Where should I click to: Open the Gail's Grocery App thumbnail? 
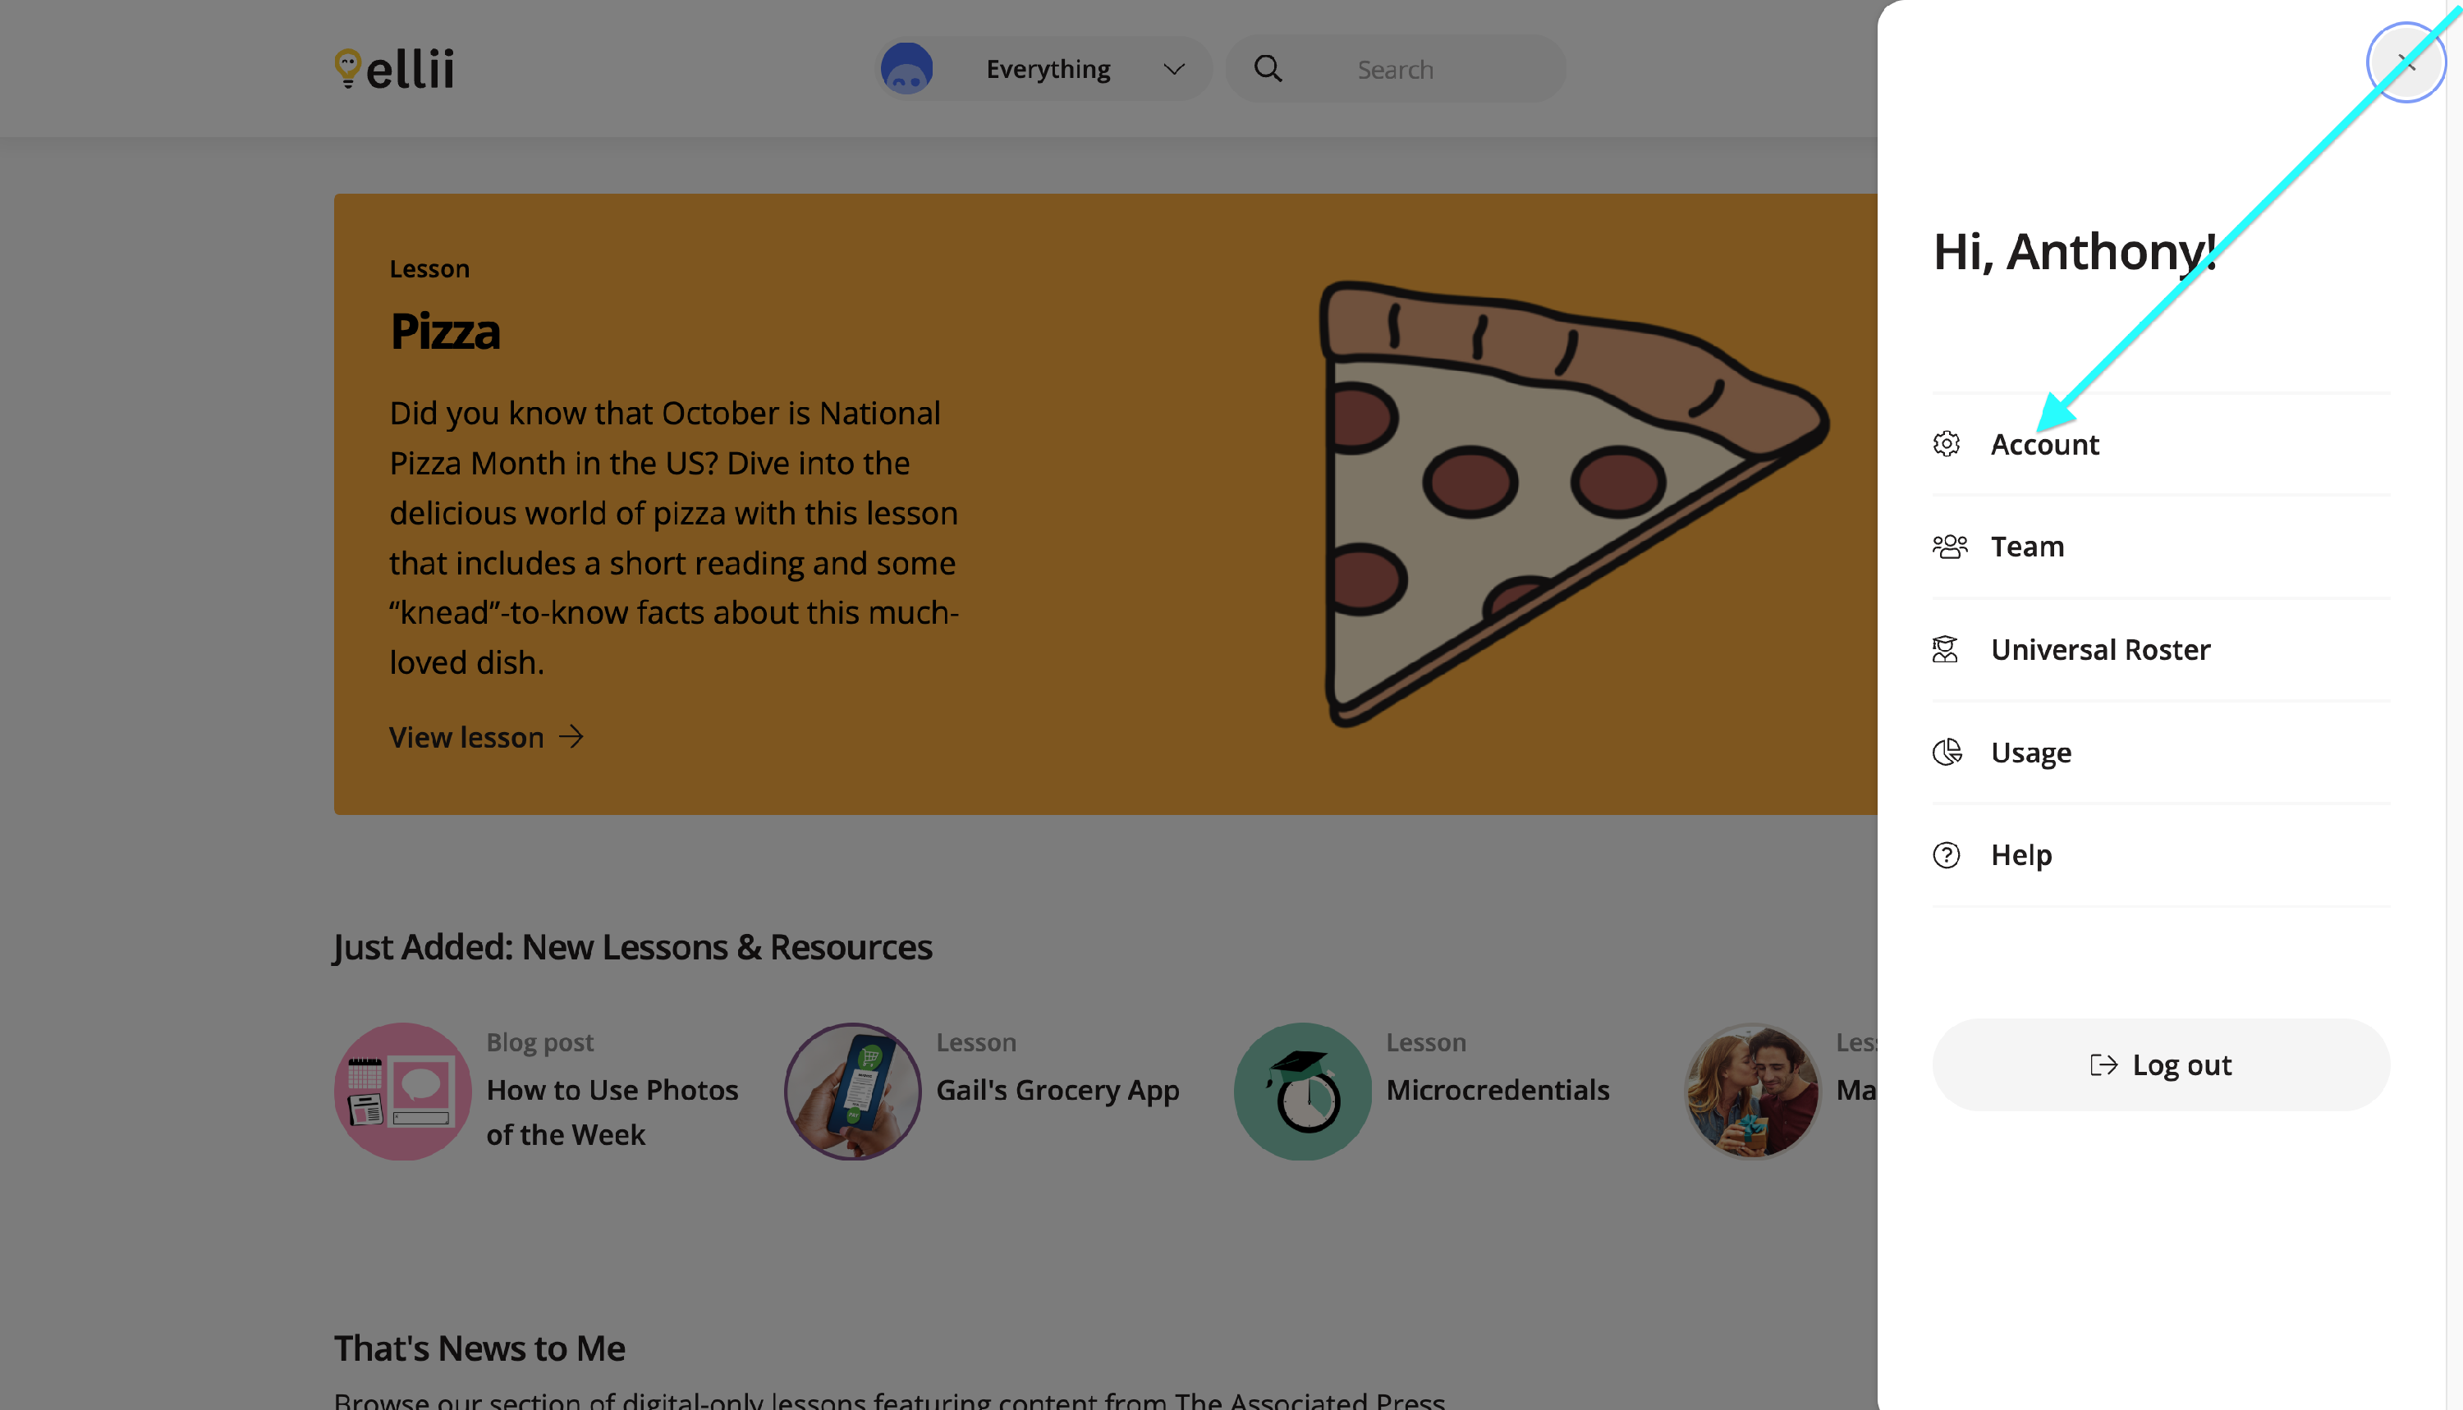click(852, 1092)
